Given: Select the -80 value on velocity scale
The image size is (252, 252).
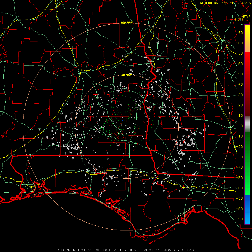Looking at the screenshot, I should pos(239,209).
